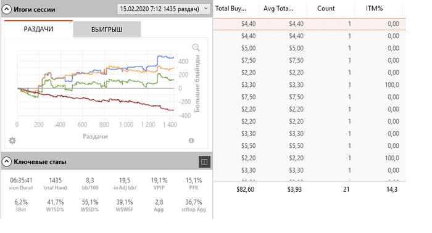Image resolution: width=432 pixels, height=233 pixels.
Task: Click the VPIP 19,1% stat
Action: click(159, 184)
